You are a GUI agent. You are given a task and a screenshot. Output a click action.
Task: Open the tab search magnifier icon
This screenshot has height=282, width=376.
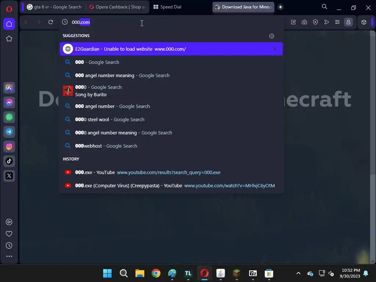click(x=325, y=7)
